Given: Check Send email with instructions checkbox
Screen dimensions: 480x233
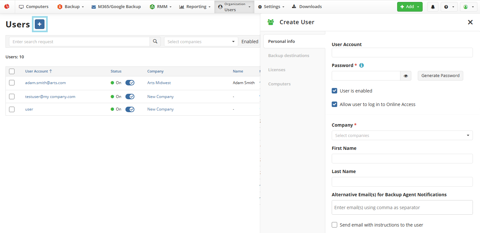Looking at the screenshot, I should pos(335,225).
